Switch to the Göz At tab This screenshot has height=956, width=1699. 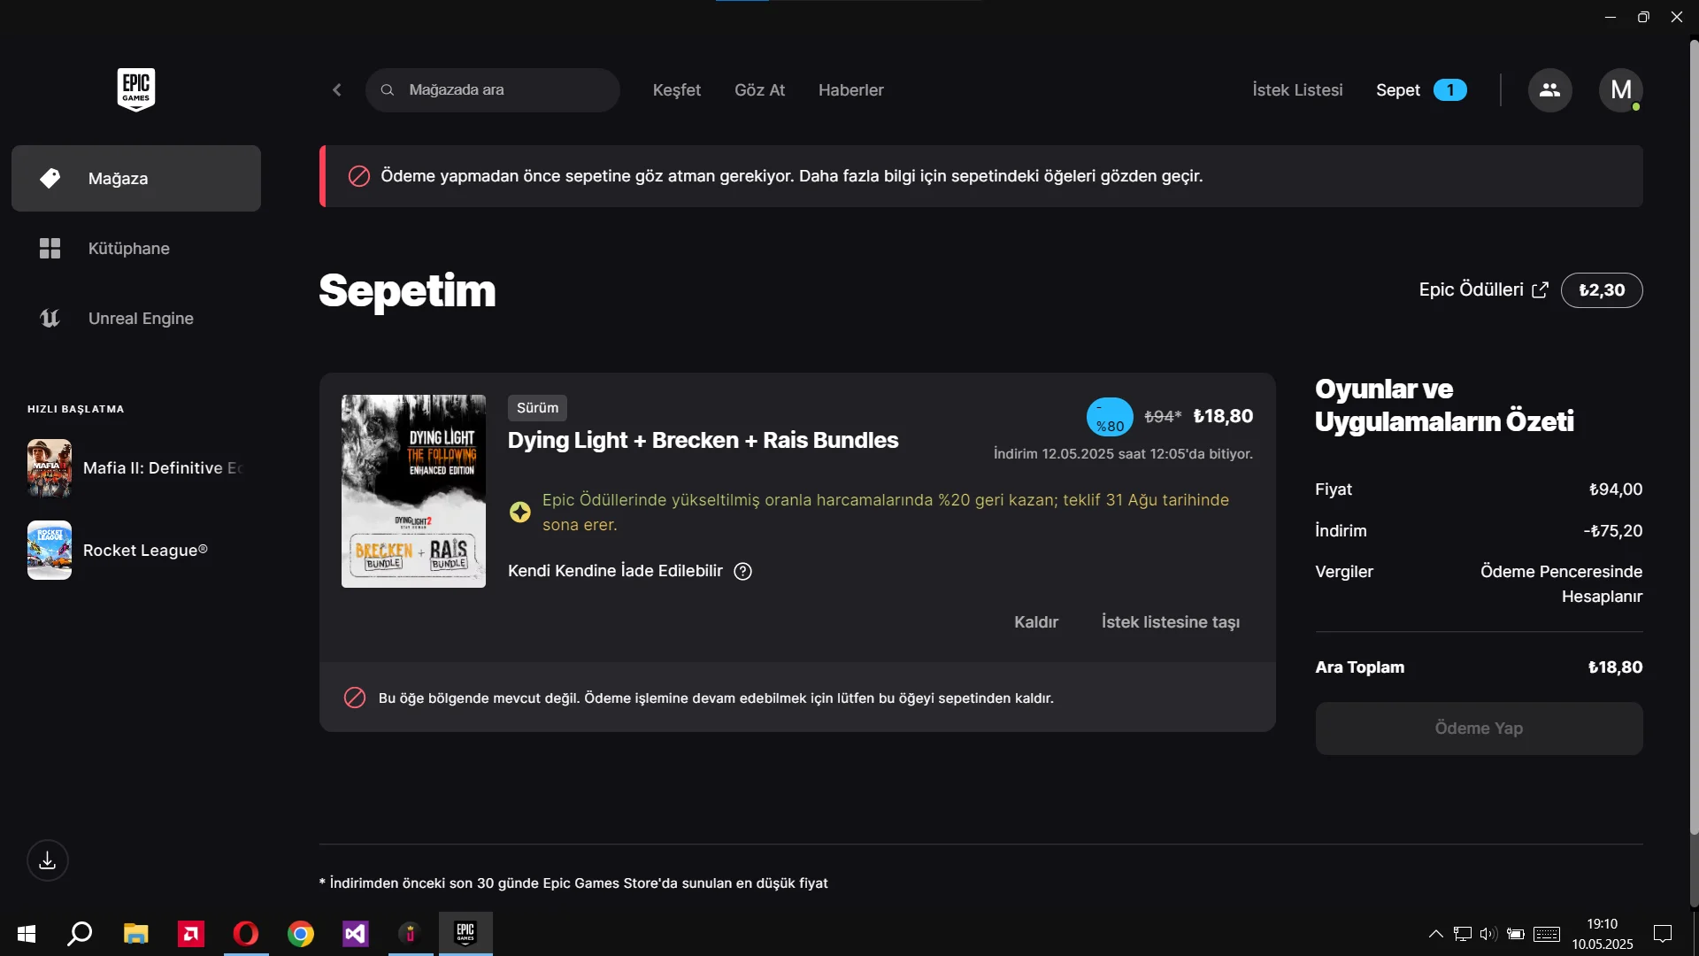(x=759, y=90)
